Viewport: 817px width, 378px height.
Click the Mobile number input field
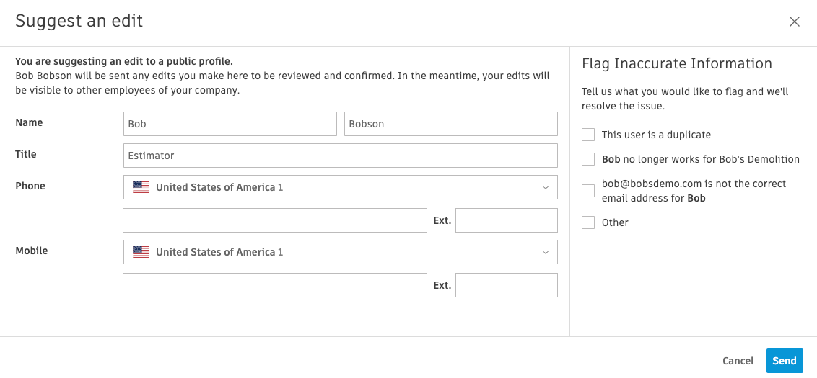274,285
